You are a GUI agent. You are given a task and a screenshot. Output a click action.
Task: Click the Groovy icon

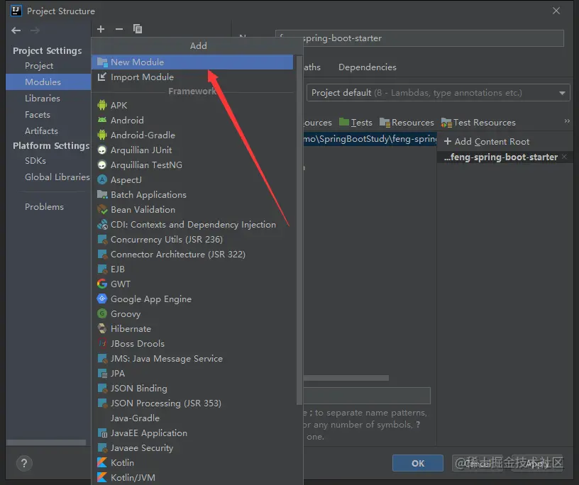click(x=102, y=313)
